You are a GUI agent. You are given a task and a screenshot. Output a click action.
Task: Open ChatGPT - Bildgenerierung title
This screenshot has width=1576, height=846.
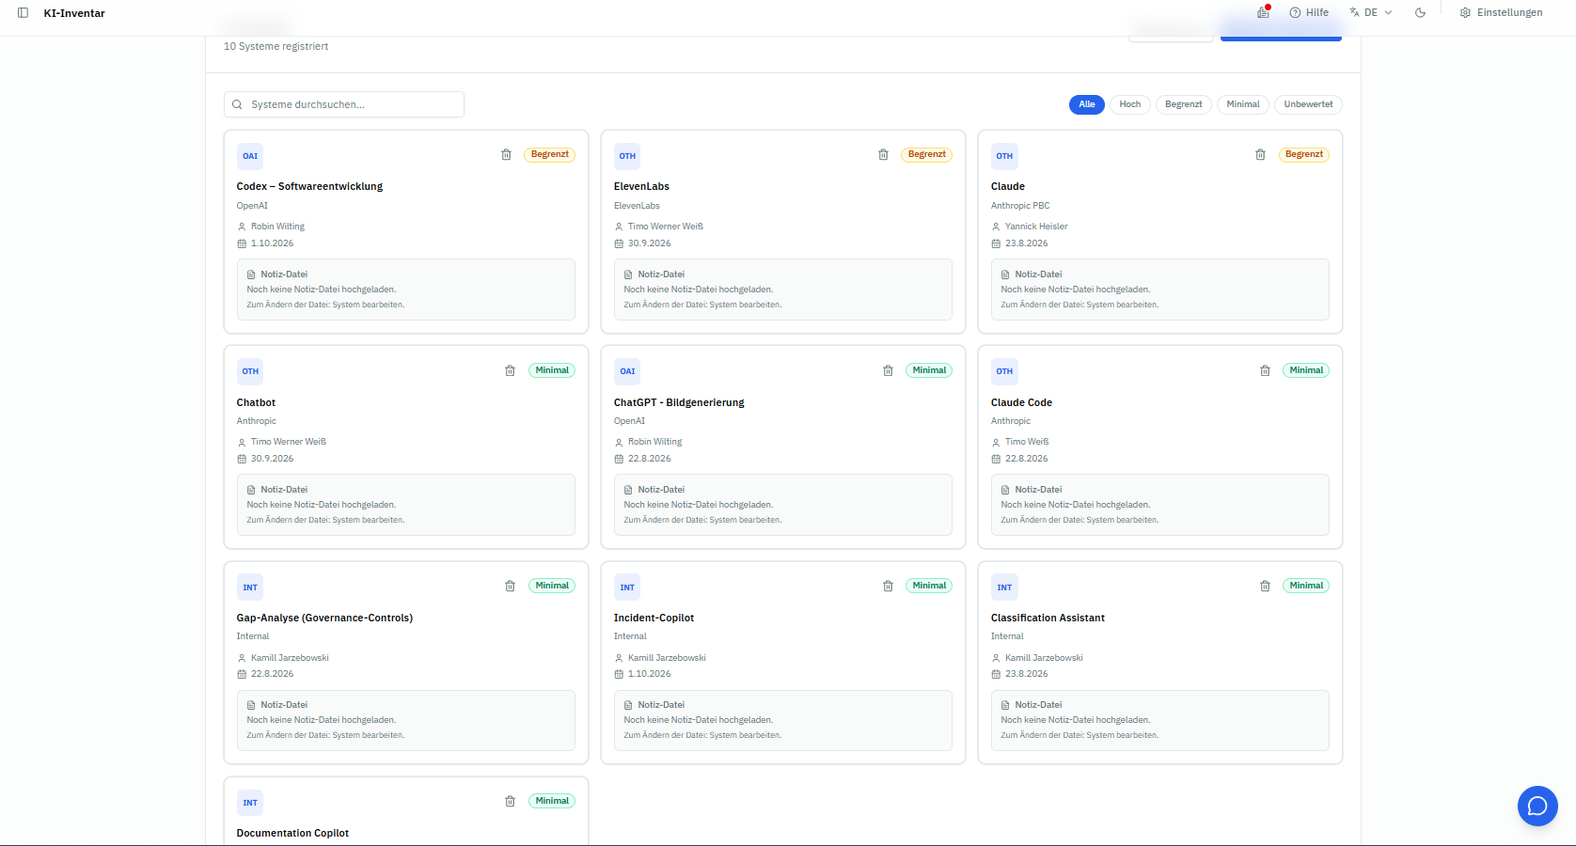(x=679, y=402)
